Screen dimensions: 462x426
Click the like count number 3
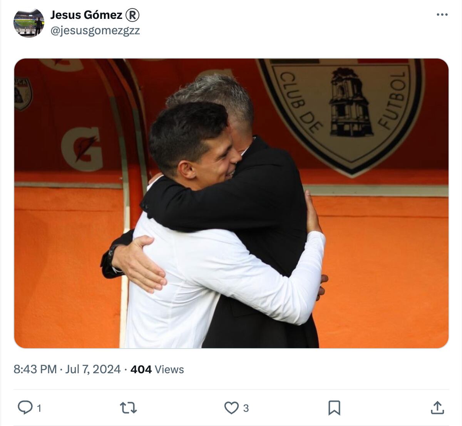(246, 408)
